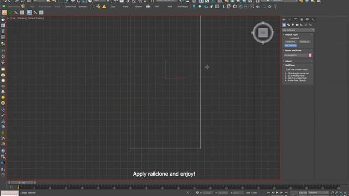Play the animation
Viewport: 349px width, 196px height.
click(x=277, y=193)
